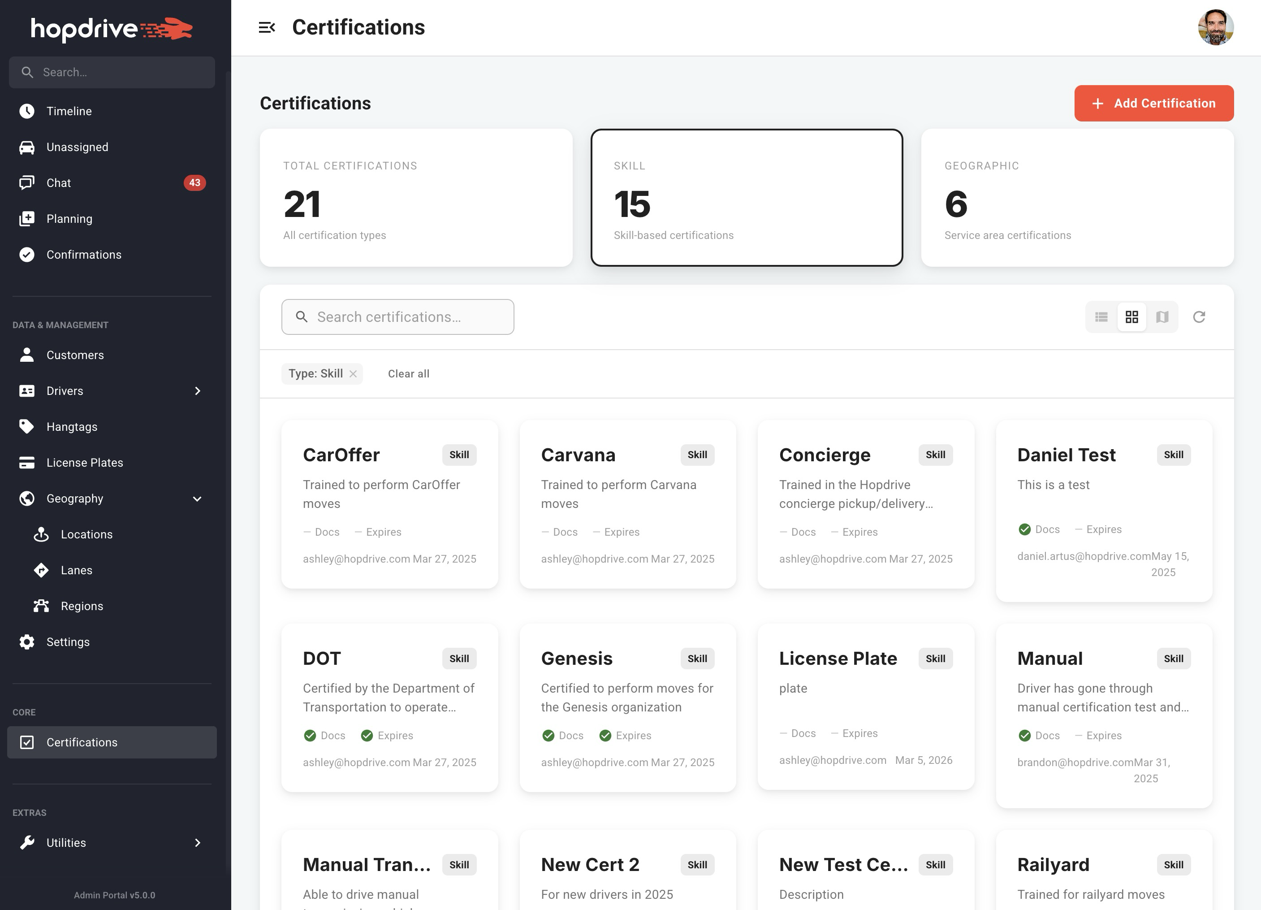Open the Chat panel

click(58, 182)
